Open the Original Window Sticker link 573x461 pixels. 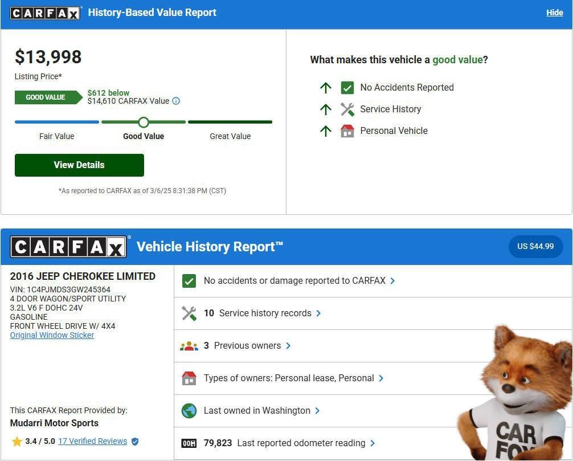pos(52,335)
